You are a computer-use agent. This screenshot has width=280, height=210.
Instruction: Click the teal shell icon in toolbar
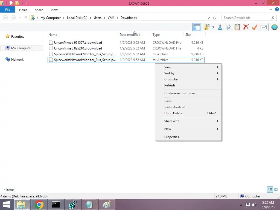pyautogui.click(x=274, y=27)
